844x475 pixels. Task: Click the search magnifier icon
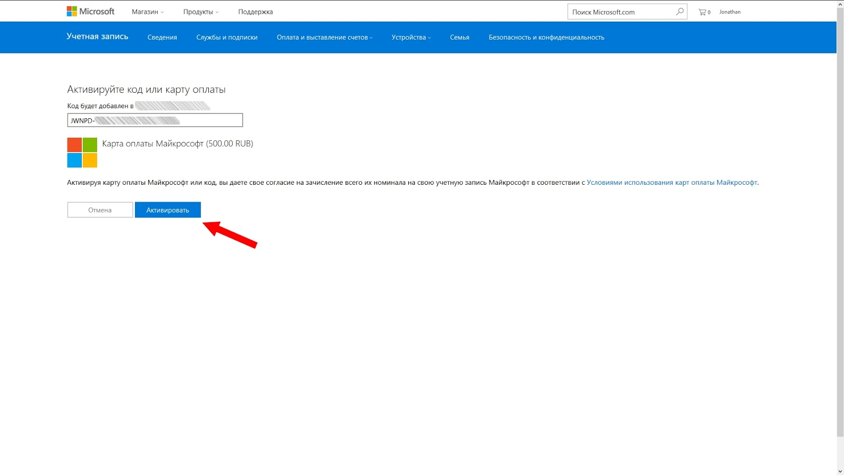(x=680, y=12)
